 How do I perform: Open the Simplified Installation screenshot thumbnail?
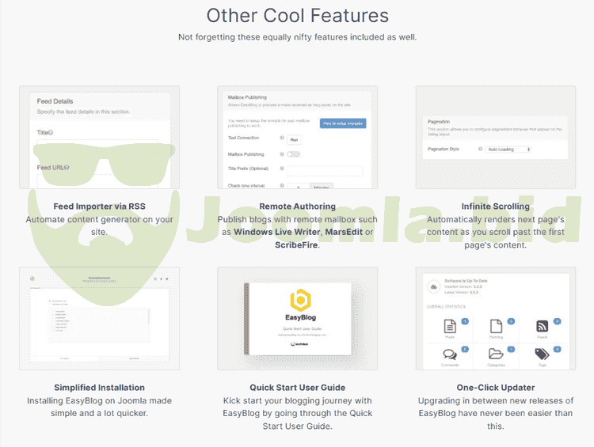pos(99,318)
